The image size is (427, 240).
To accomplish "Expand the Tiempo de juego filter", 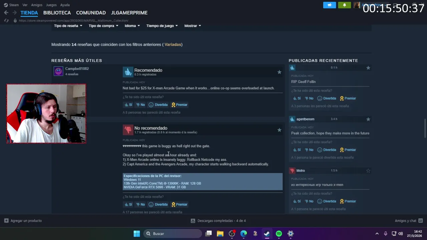I will (x=162, y=26).
